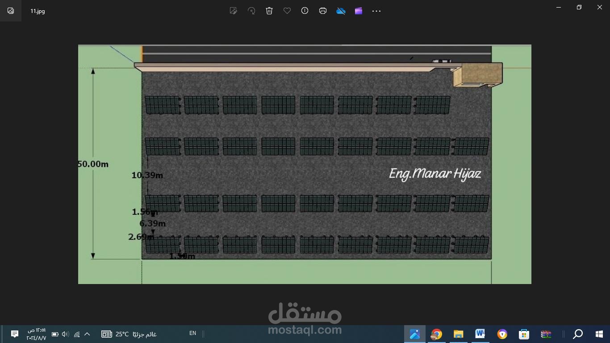Restore down the Photos window
The height and width of the screenshot is (343, 610).
pyautogui.click(x=579, y=7)
